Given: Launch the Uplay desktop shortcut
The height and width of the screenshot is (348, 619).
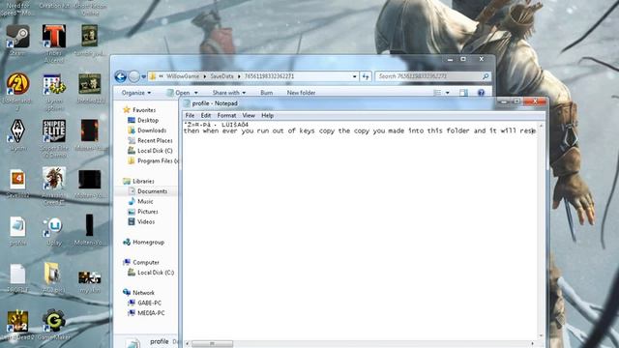Looking at the screenshot, I should 54,231.
